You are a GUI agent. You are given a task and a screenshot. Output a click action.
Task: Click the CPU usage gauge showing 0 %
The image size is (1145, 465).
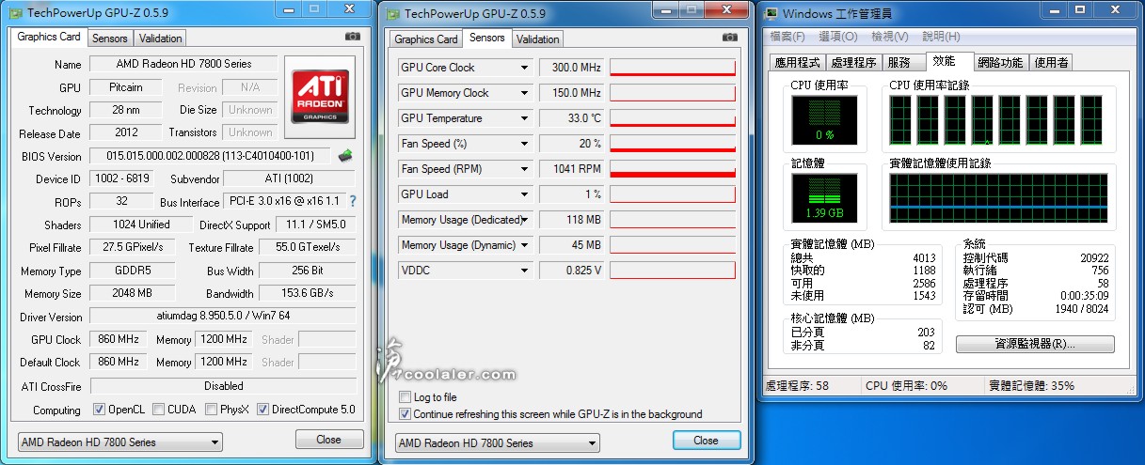tap(824, 120)
